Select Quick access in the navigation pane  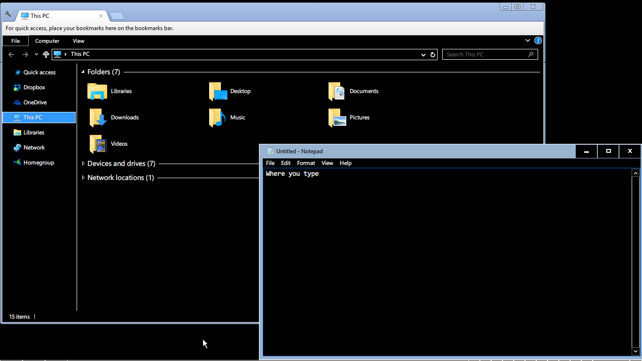pos(39,72)
